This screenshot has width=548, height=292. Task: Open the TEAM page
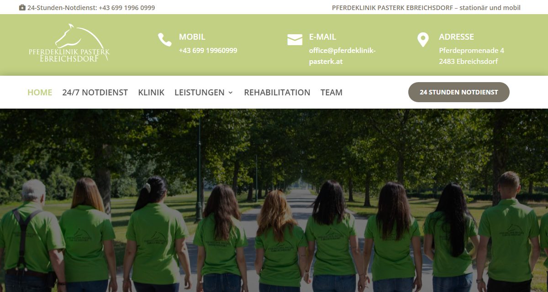click(x=332, y=93)
